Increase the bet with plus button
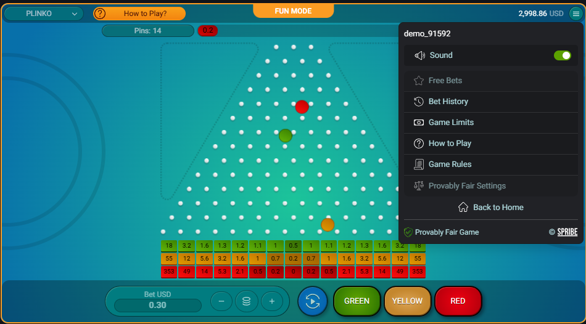 pyautogui.click(x=271, y=301)
